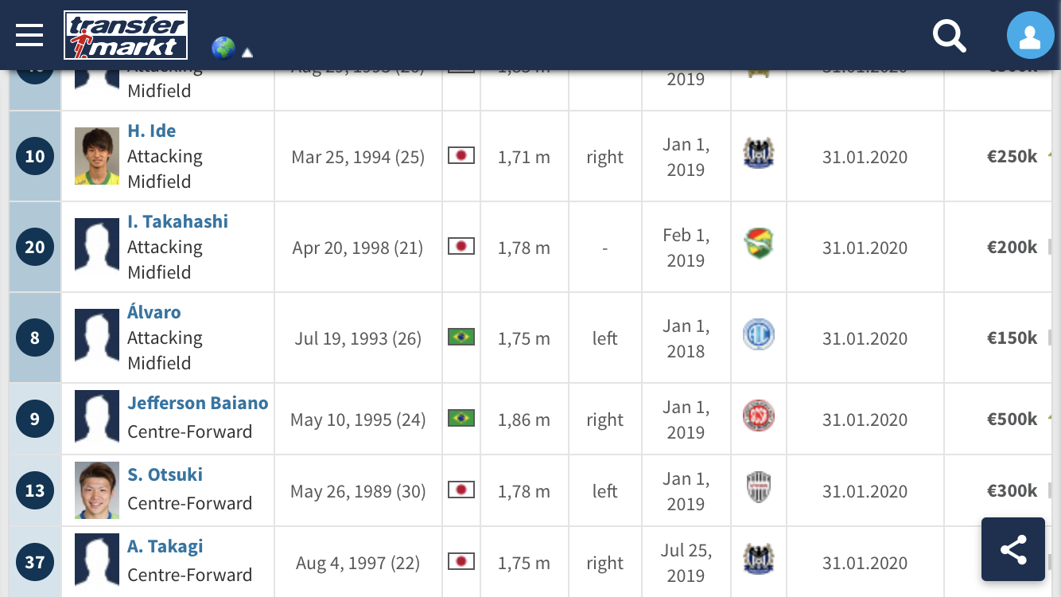This screenshot has width=1061, height=597.
Task: Click Álvaro's €150k market value
Action: [1012, 338]
